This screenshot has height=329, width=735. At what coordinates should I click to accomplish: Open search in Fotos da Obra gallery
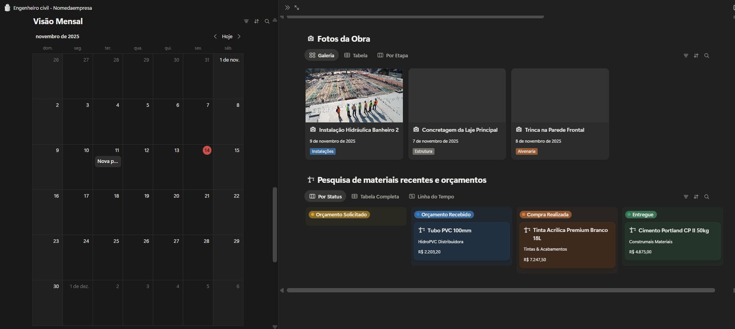[706, 56]
